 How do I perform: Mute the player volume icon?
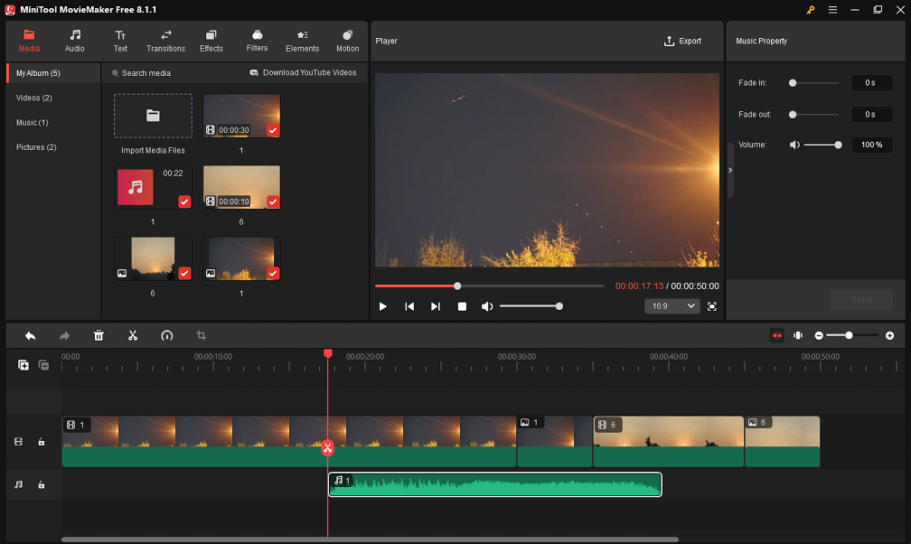[x=487, y=306]
